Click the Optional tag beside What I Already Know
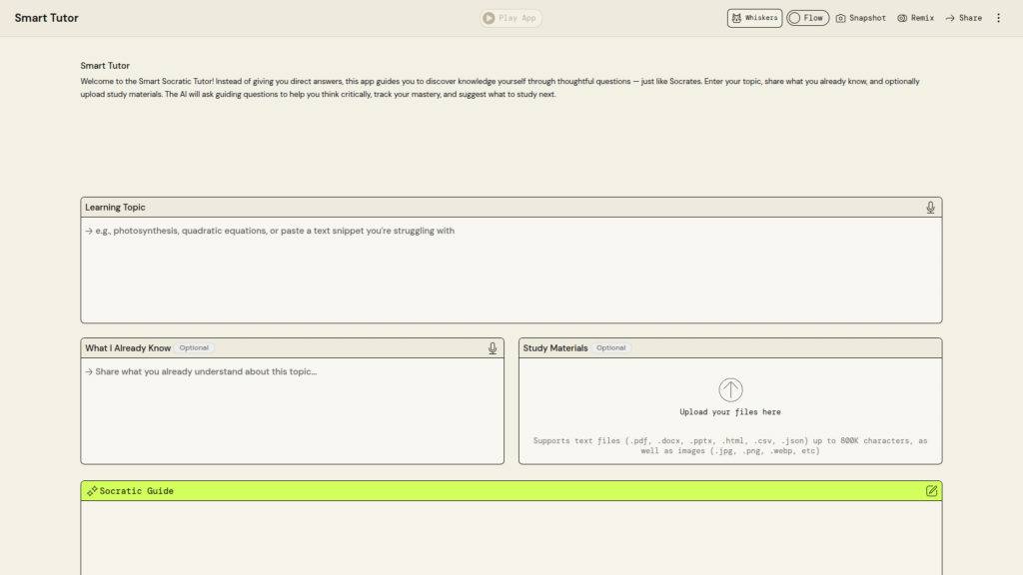Image resolution: width=1023 pixels, height=575 pixels. click(194, 348)
